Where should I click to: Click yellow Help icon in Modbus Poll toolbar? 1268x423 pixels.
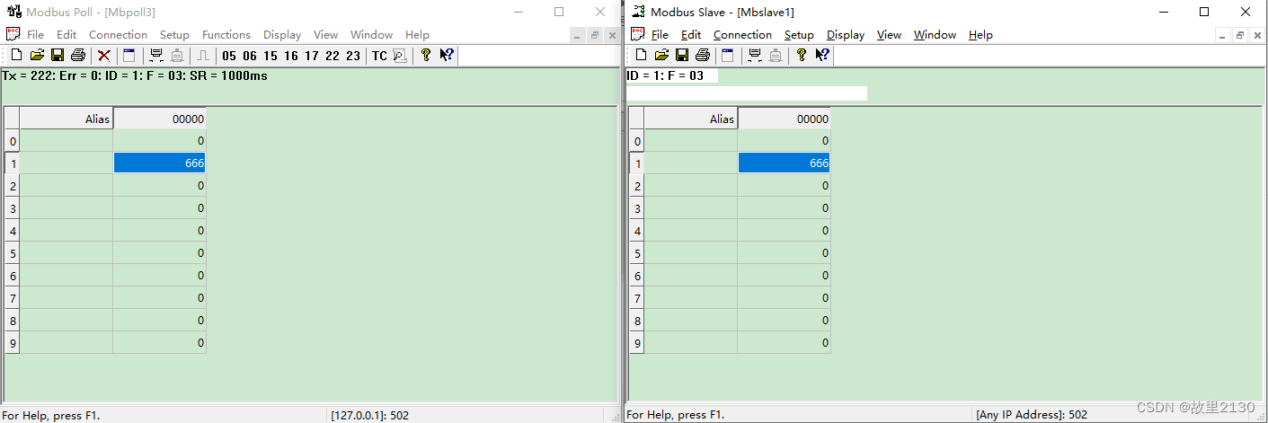(x=426, y=56)
